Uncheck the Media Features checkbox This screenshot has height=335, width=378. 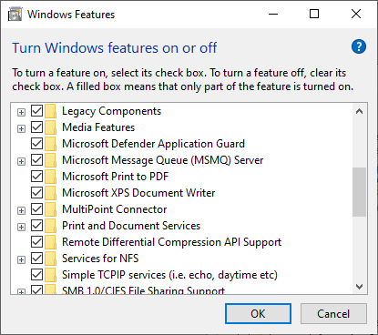tap(36, 127)
